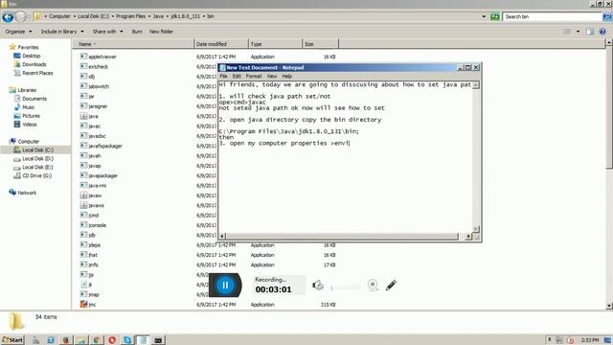Select Local Disk (D:) drive
613x345 pixels.
pos(37,159)
